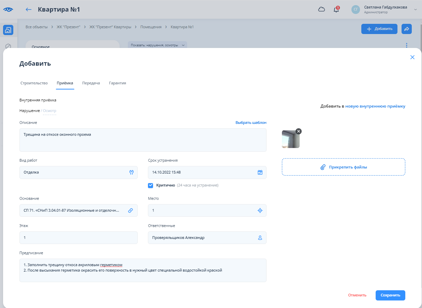Open the three-dot more options menu
This screenshot has height=308, width=422.
(406, 45)
